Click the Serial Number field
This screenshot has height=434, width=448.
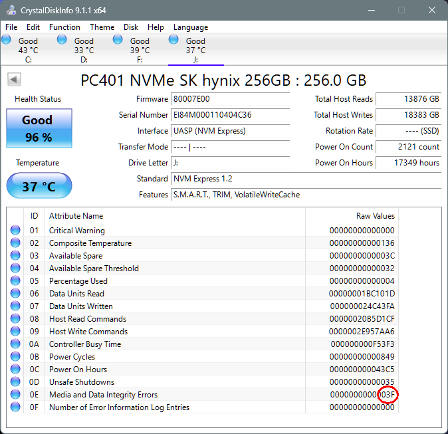point(230,115)
